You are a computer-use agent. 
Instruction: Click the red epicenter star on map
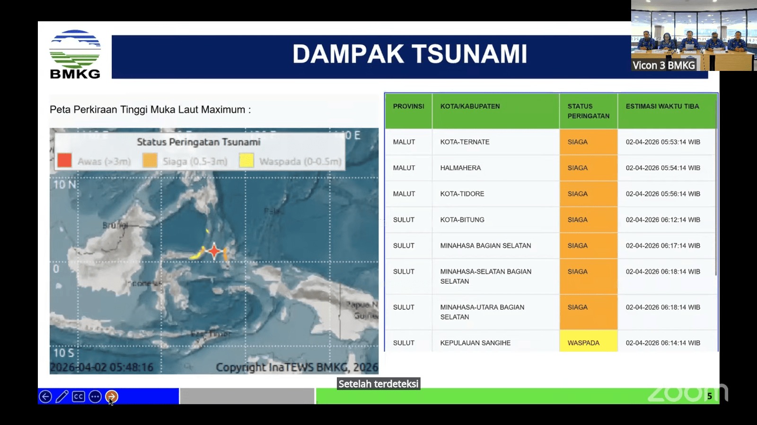point(214,251)
